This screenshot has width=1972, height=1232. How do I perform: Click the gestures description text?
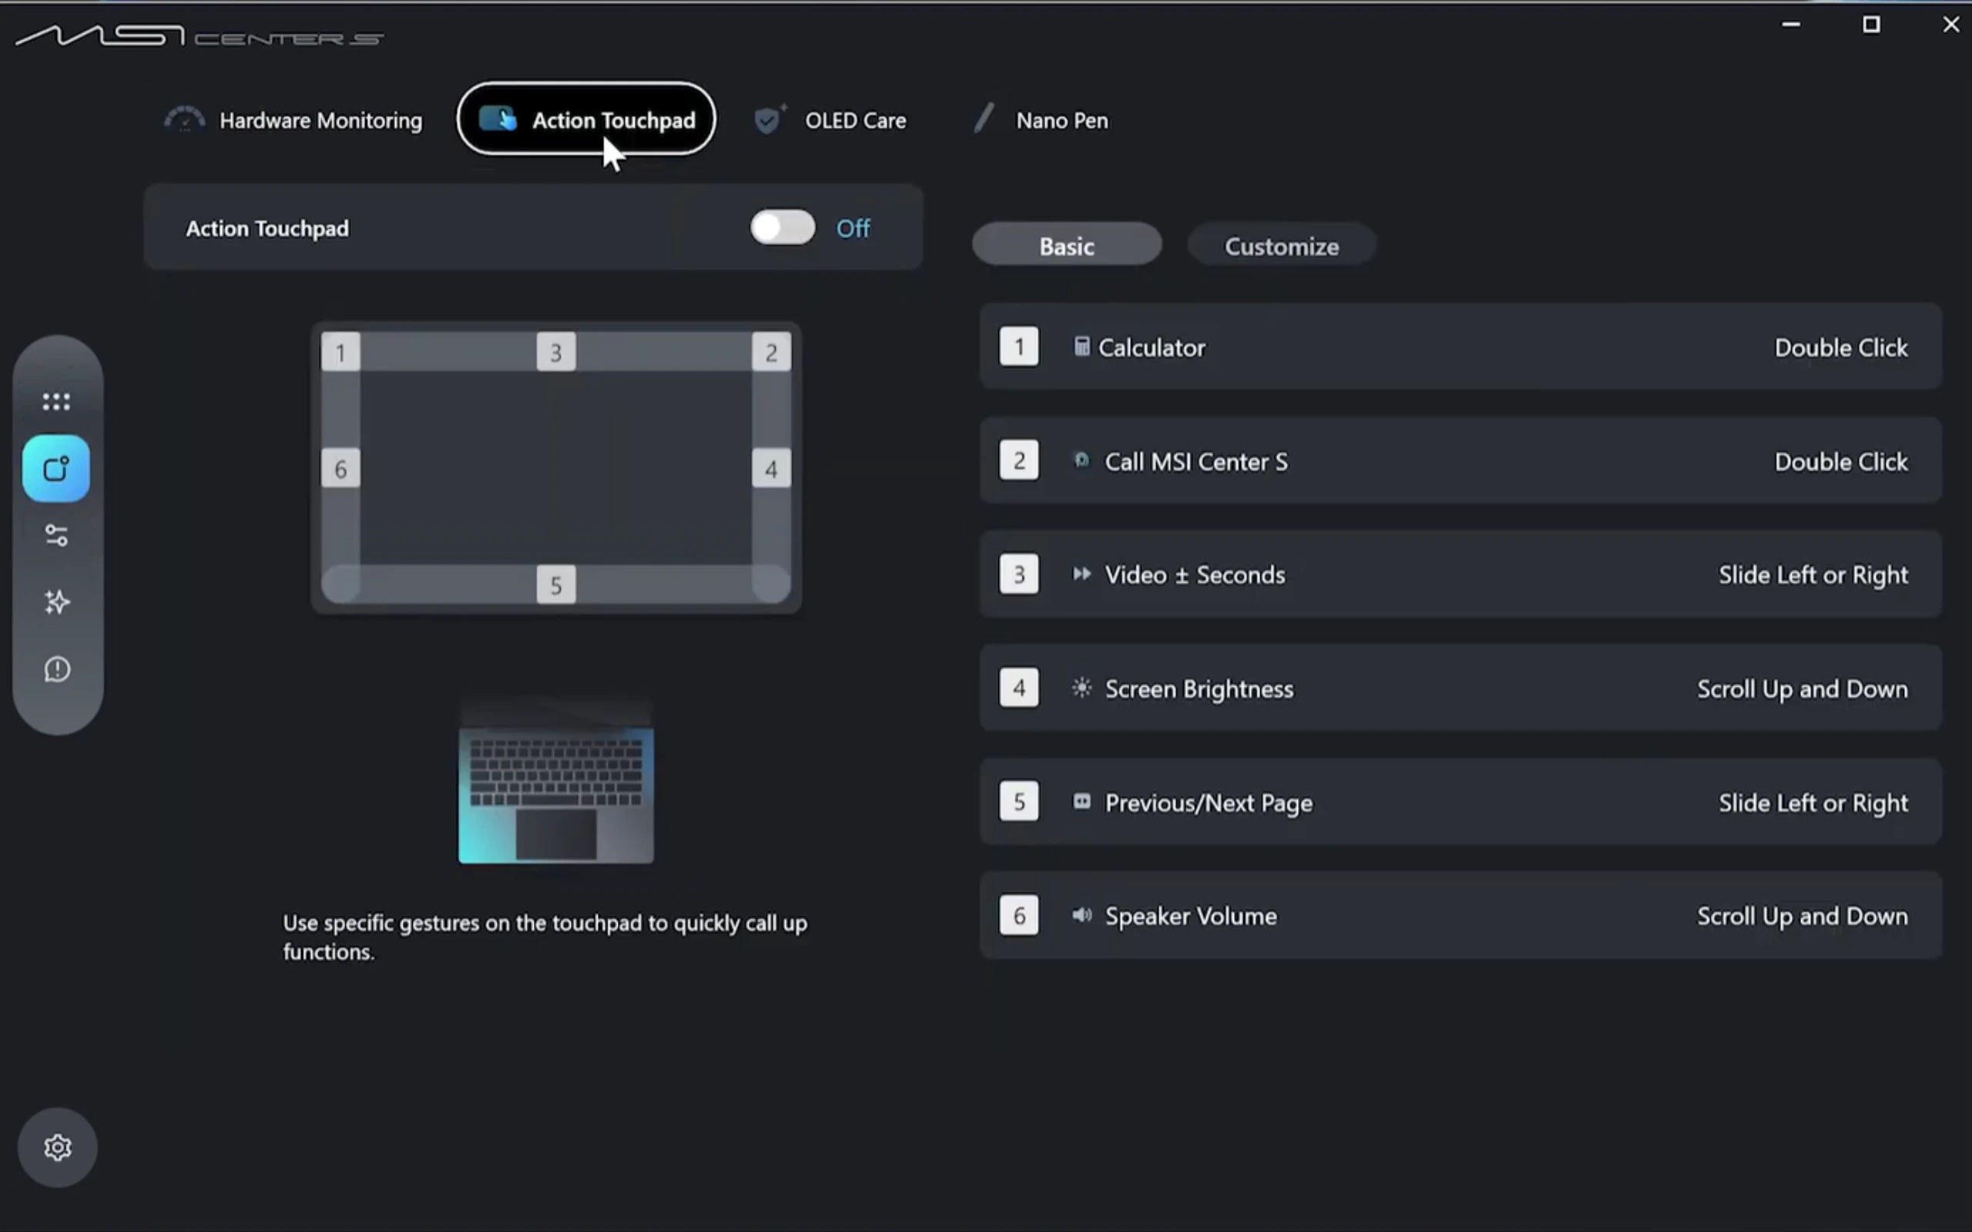(545, 937)
